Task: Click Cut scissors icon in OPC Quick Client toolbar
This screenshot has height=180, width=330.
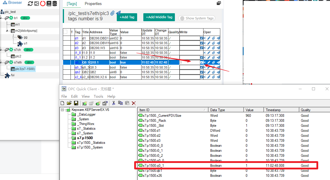Action: [x=114, y=103]
